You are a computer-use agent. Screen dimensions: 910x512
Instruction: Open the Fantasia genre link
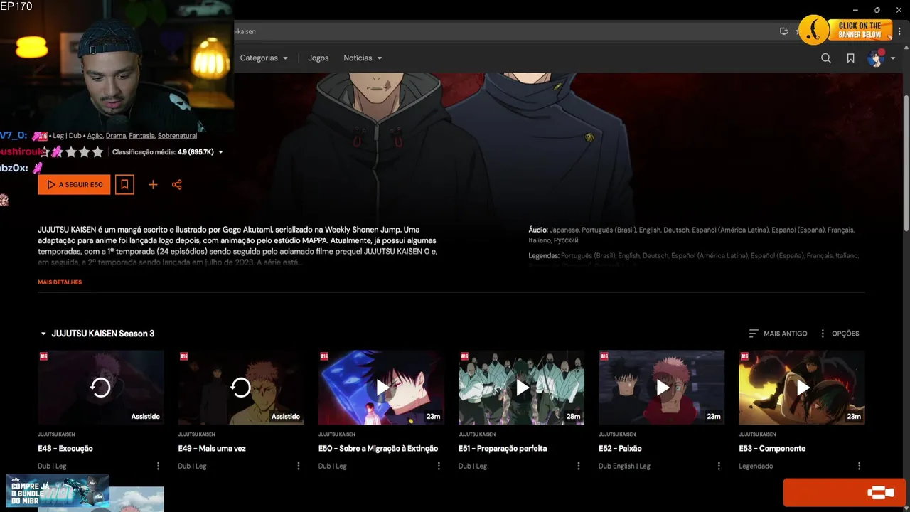pos(141,136)
